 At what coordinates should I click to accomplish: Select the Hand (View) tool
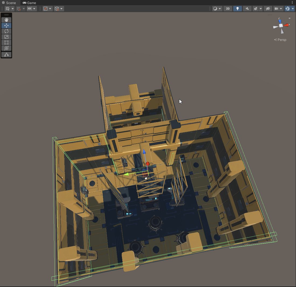coord(6,20)
